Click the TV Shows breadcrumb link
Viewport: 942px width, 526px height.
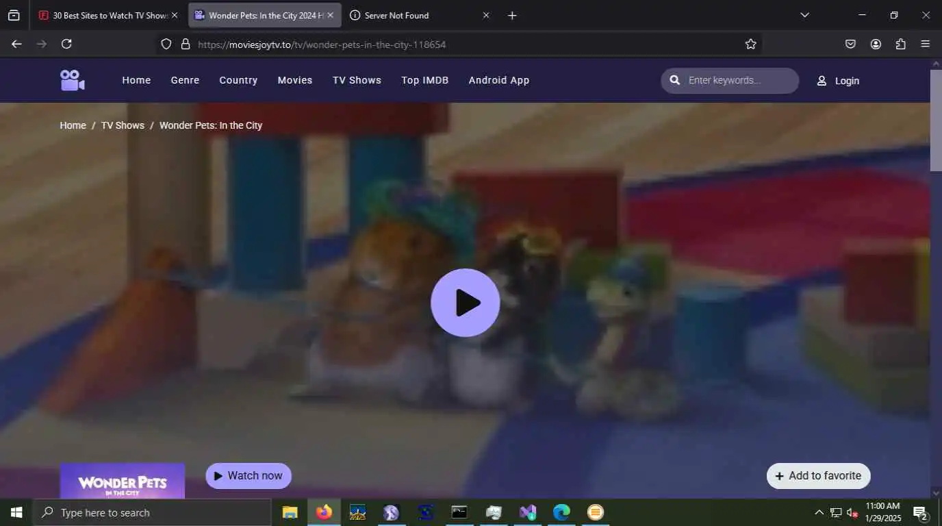coord(123,125)
